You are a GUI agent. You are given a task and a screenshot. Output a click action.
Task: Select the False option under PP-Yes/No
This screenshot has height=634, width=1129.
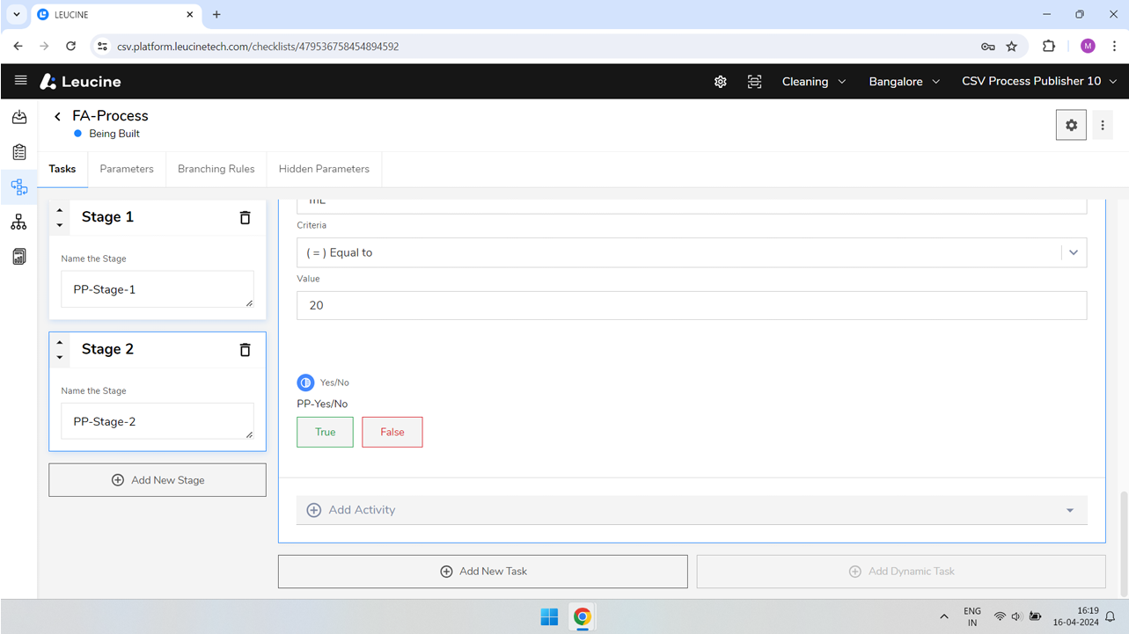pos(392,432)
